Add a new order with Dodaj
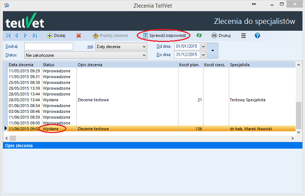305x196 pixels. point(56,35)
